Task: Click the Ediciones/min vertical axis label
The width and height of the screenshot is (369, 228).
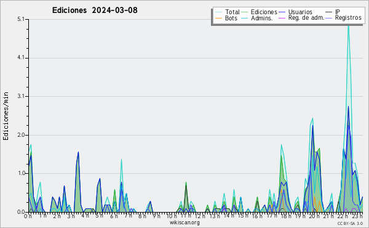Action: pyautogui.click(x=6, y=116)
